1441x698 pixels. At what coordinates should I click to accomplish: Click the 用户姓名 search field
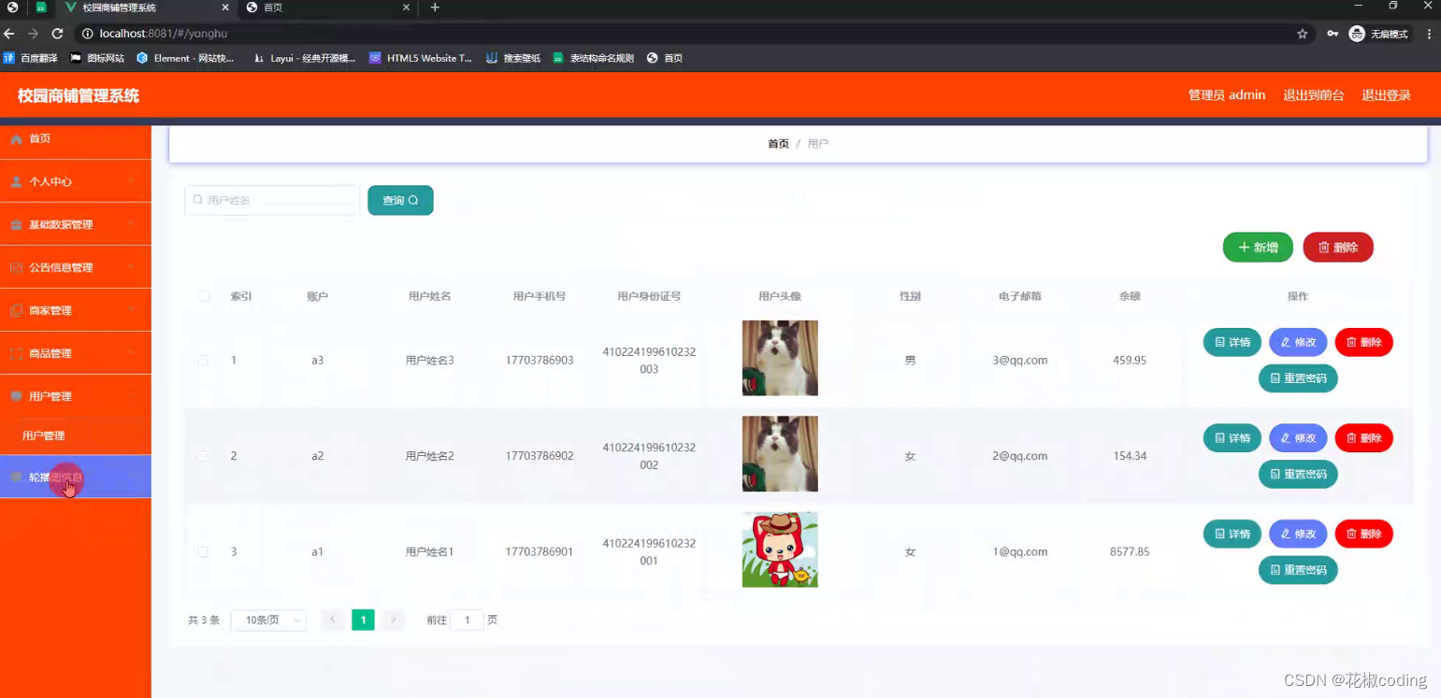point(272,200)
